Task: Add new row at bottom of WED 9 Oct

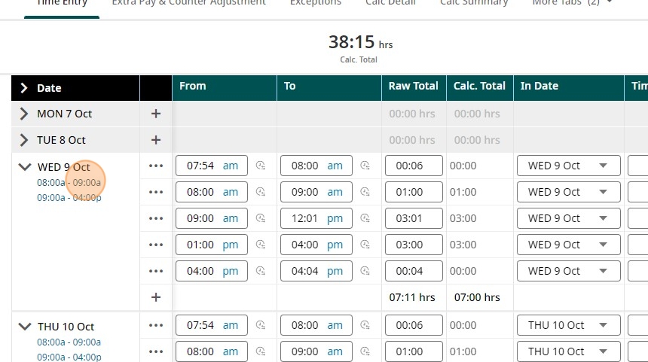Action: click(156, 297)
